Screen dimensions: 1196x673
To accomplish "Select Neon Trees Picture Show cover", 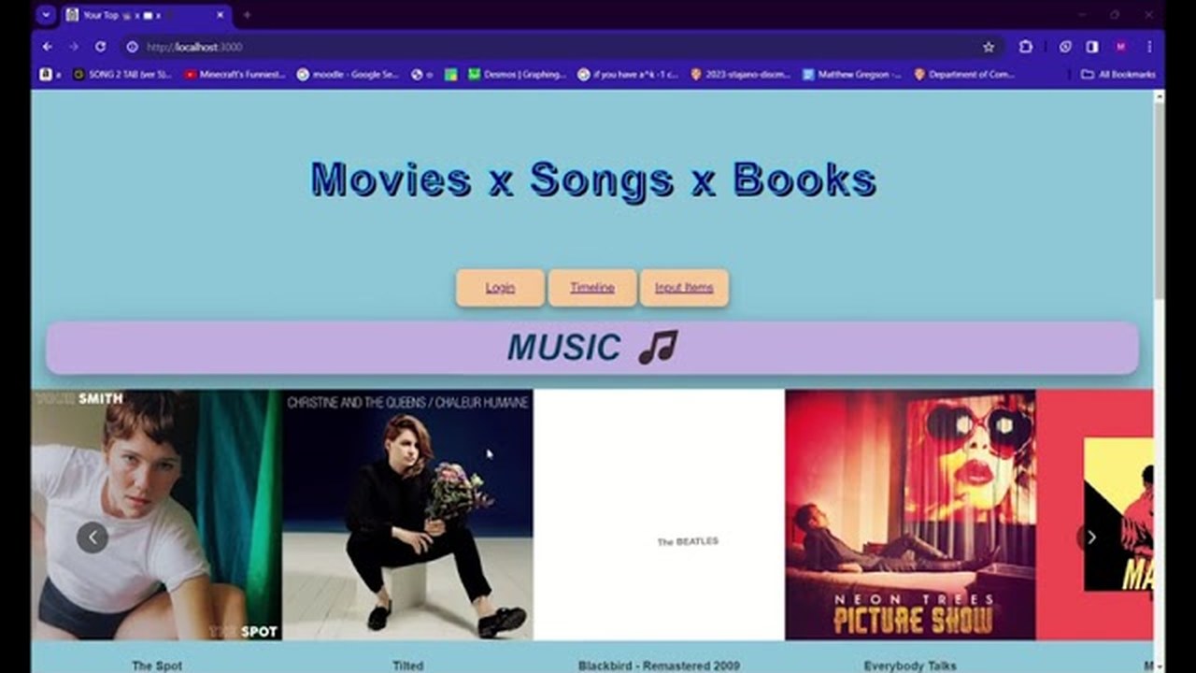I will click(x=910, y=515).
